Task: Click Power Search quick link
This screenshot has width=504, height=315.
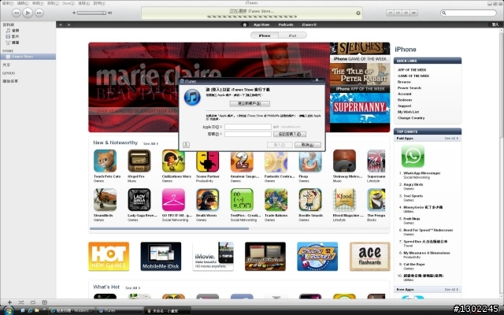Action: point(409,87)
